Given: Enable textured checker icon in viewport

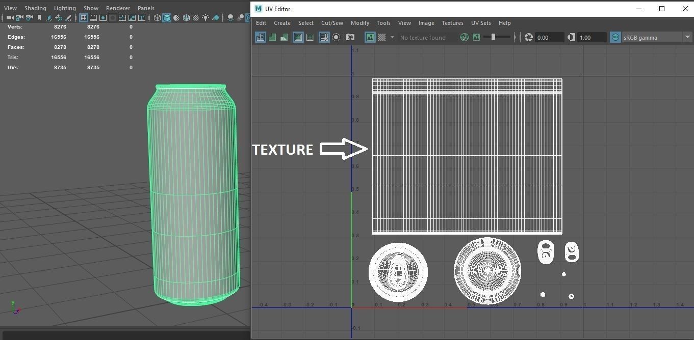Looking at the screenshot, I should pos(196,18).
